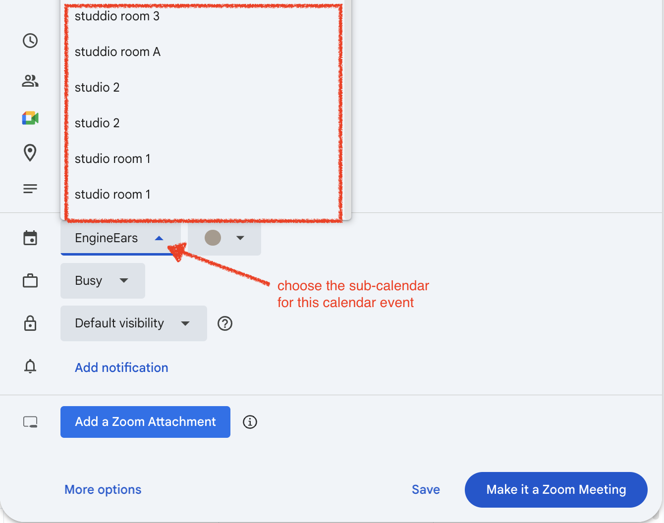Expand the Default visibility dropdown
Image resolution: width=664 pixels, height=523 pixels.
133,323
